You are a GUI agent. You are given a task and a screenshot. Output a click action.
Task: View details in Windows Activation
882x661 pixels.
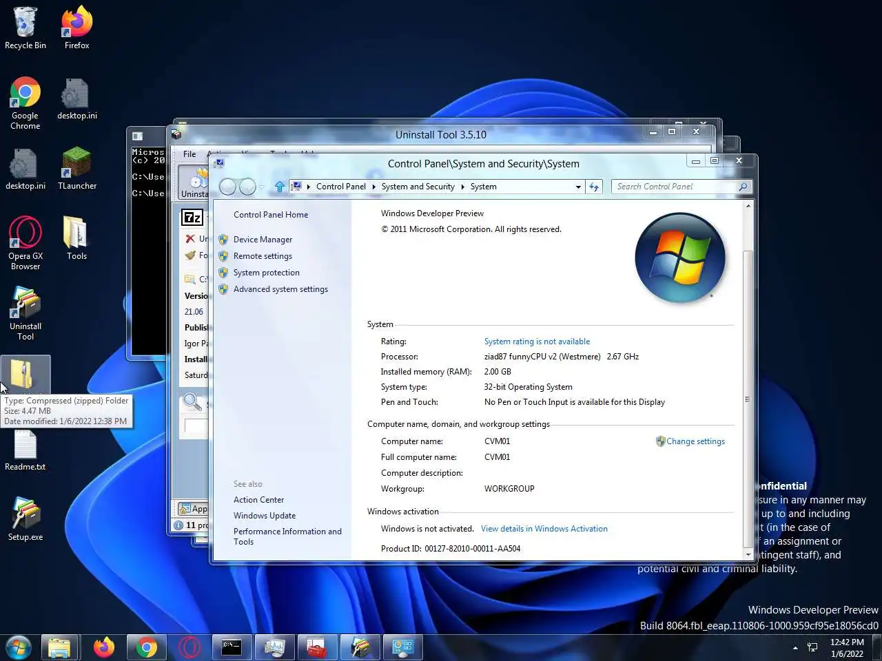(x=544, y=529)
